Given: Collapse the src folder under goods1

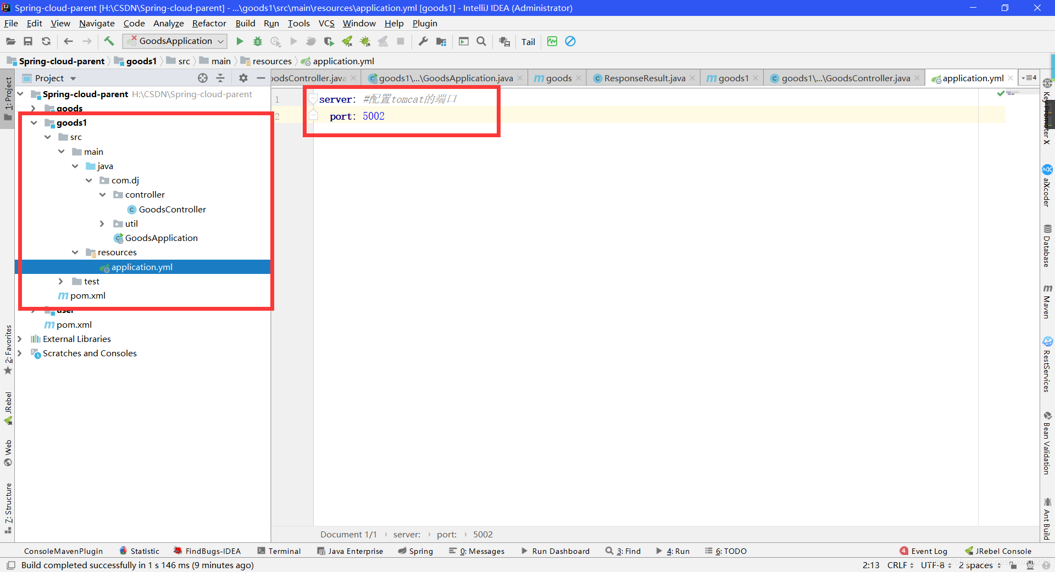Looking at the screenshot, I should pyautogui.click(x=48, y=137).
